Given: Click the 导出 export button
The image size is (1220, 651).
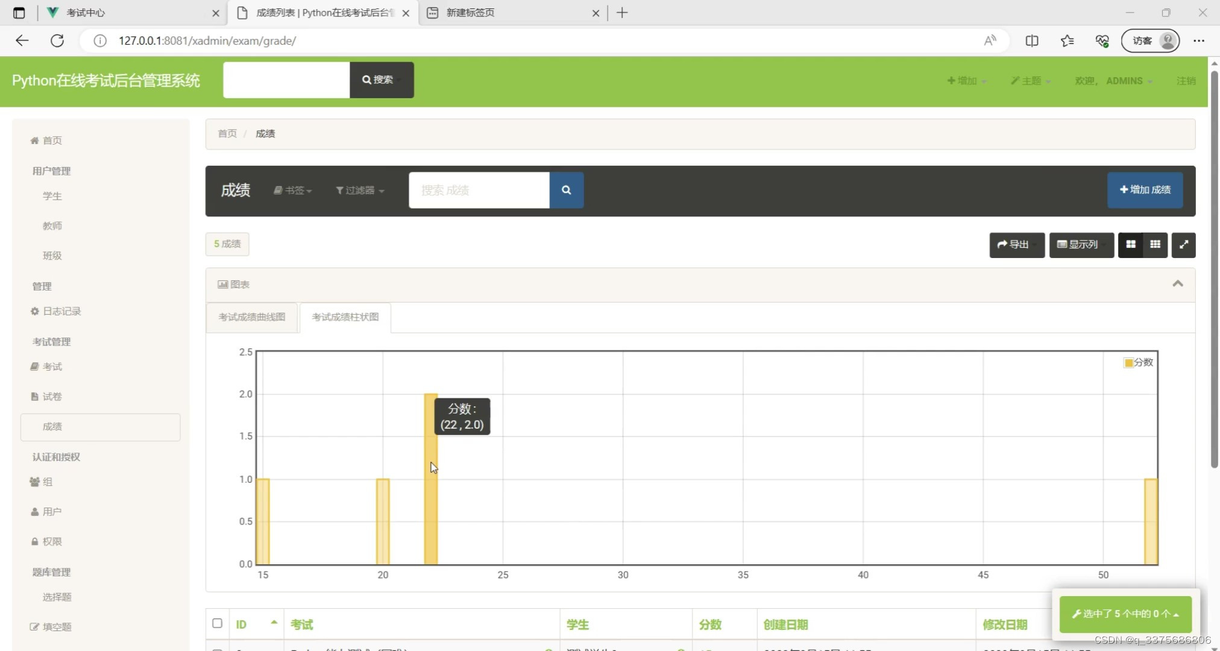Looking at the screenshot, I should point(1016,245).
